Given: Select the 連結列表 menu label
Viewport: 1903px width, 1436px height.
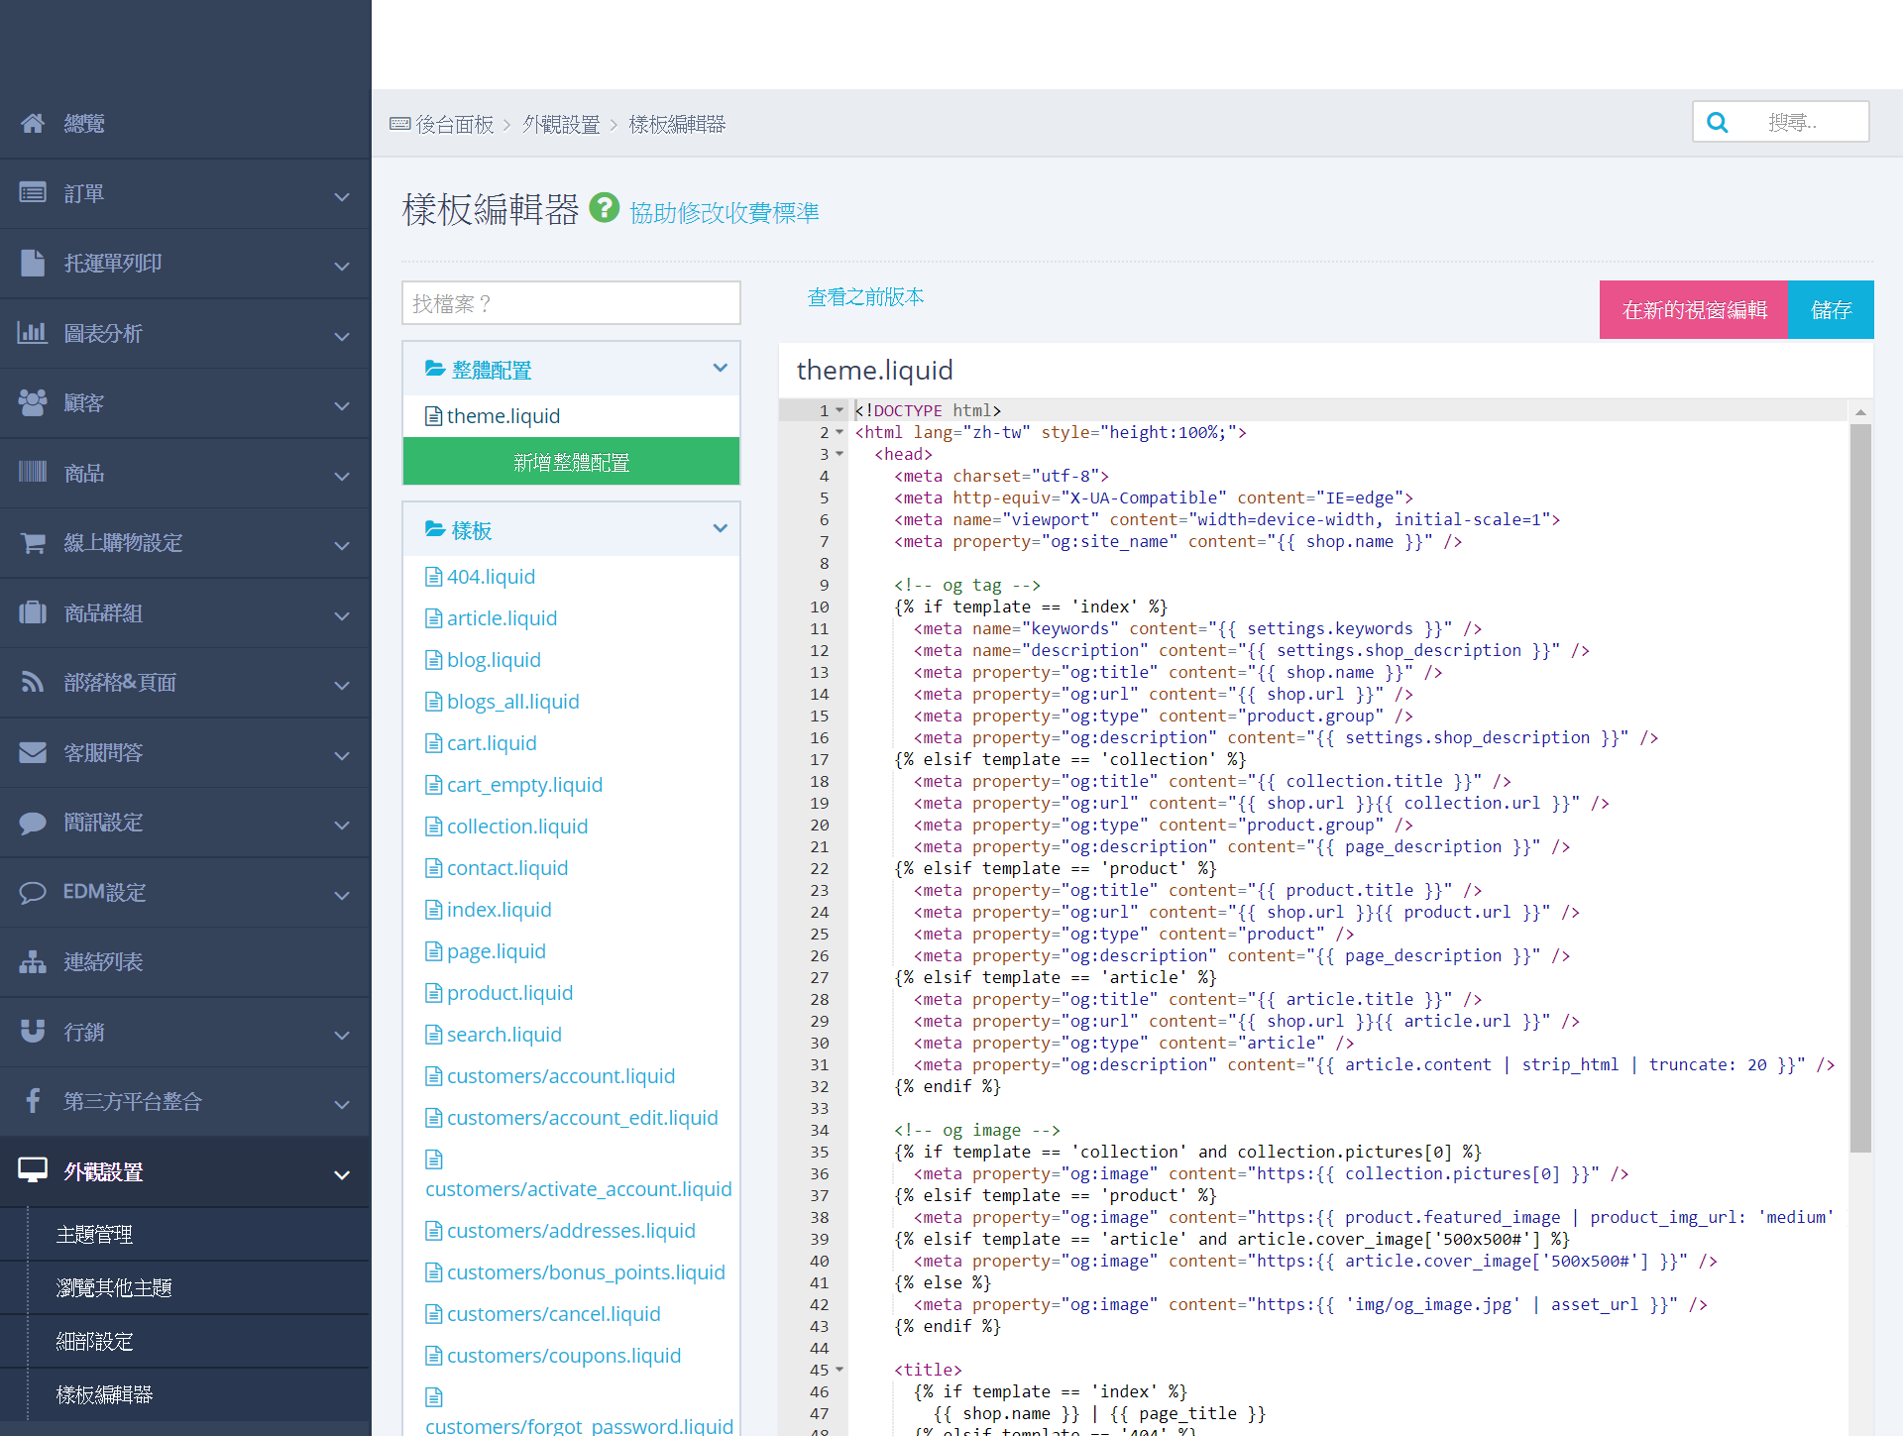Looking at the screenshot, I should coord(103,962).
